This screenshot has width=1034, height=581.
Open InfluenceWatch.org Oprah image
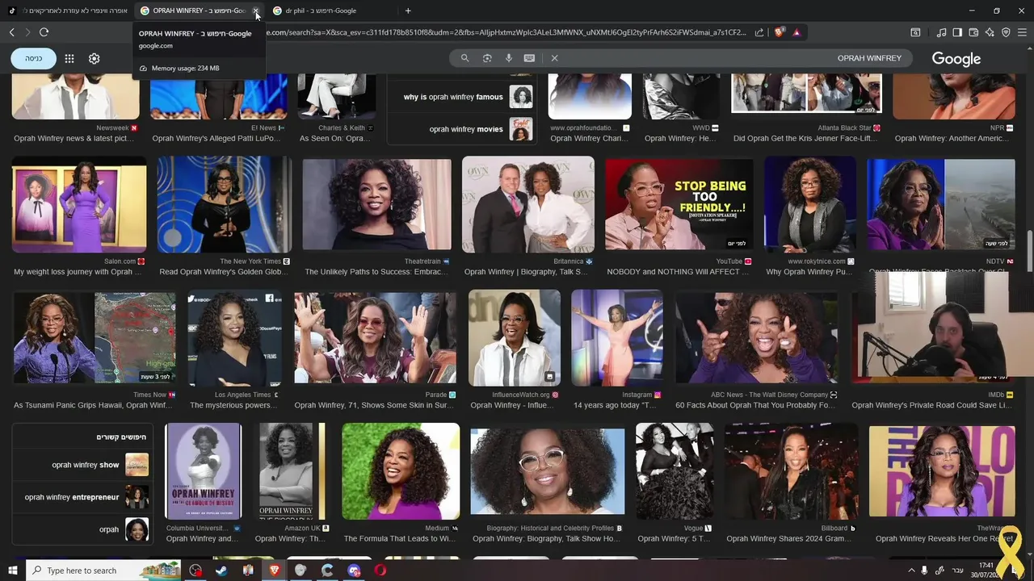[x=515, y=338]
